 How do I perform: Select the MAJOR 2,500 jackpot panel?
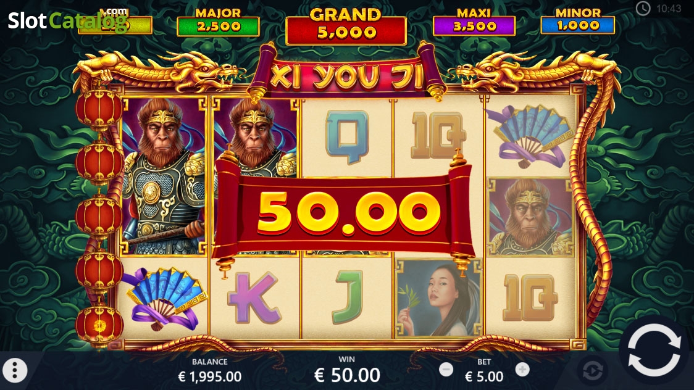click(x=218, y=22)
